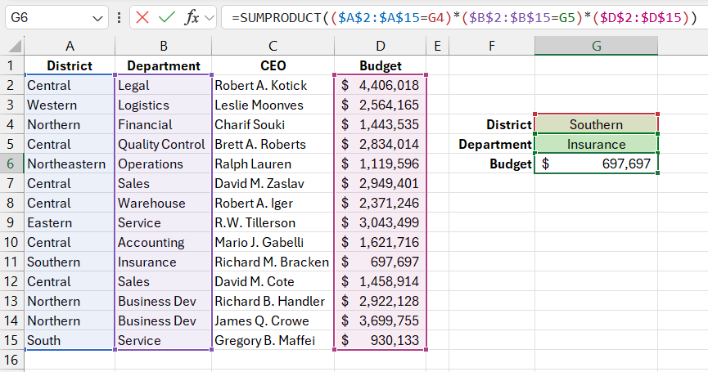Select the cell with Robert A. Iger
This screenshot has height=372, width=708.
(273, 203)
